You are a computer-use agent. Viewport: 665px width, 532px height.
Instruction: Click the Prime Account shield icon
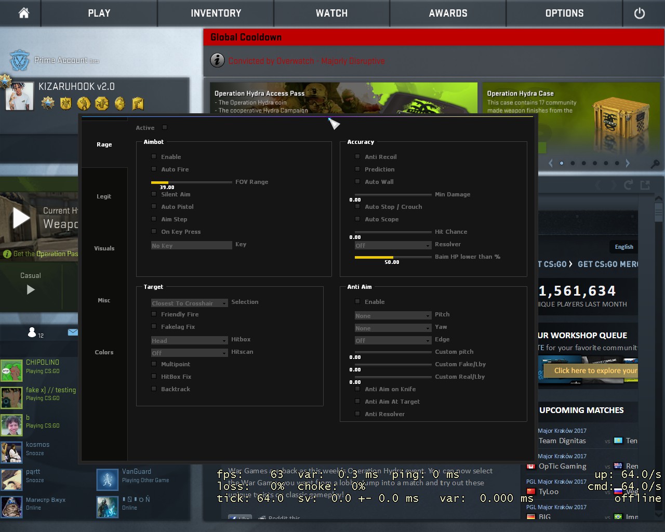(x=20, y=61)
